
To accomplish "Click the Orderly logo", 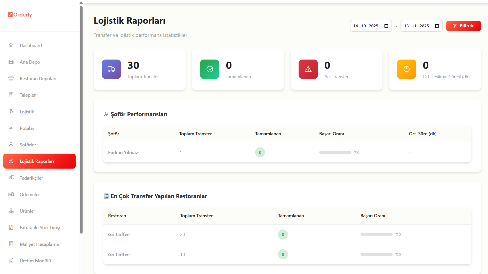I will (20, 15).
